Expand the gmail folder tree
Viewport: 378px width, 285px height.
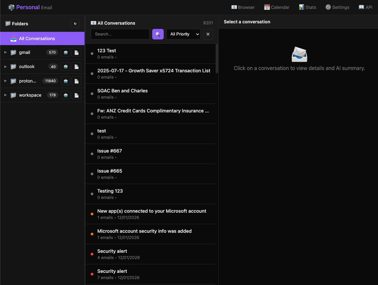5,52
